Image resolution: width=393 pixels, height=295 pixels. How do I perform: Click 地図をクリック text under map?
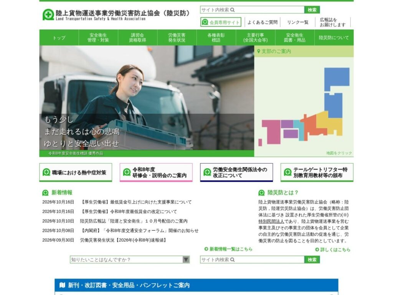click(339, 153)
